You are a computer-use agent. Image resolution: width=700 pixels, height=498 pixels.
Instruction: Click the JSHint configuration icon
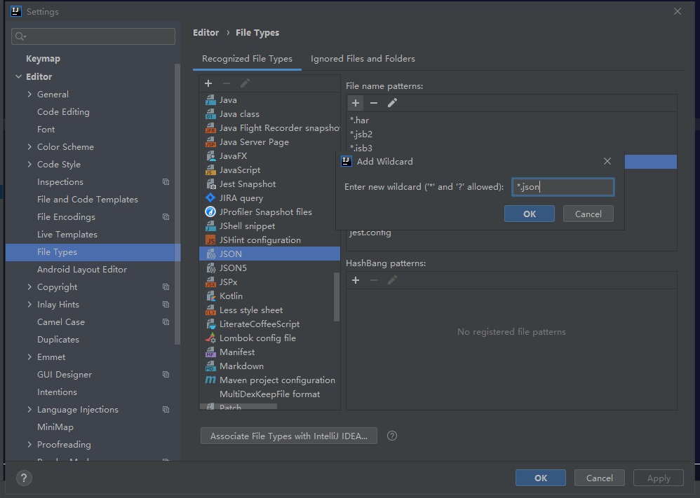pos(210,240)
